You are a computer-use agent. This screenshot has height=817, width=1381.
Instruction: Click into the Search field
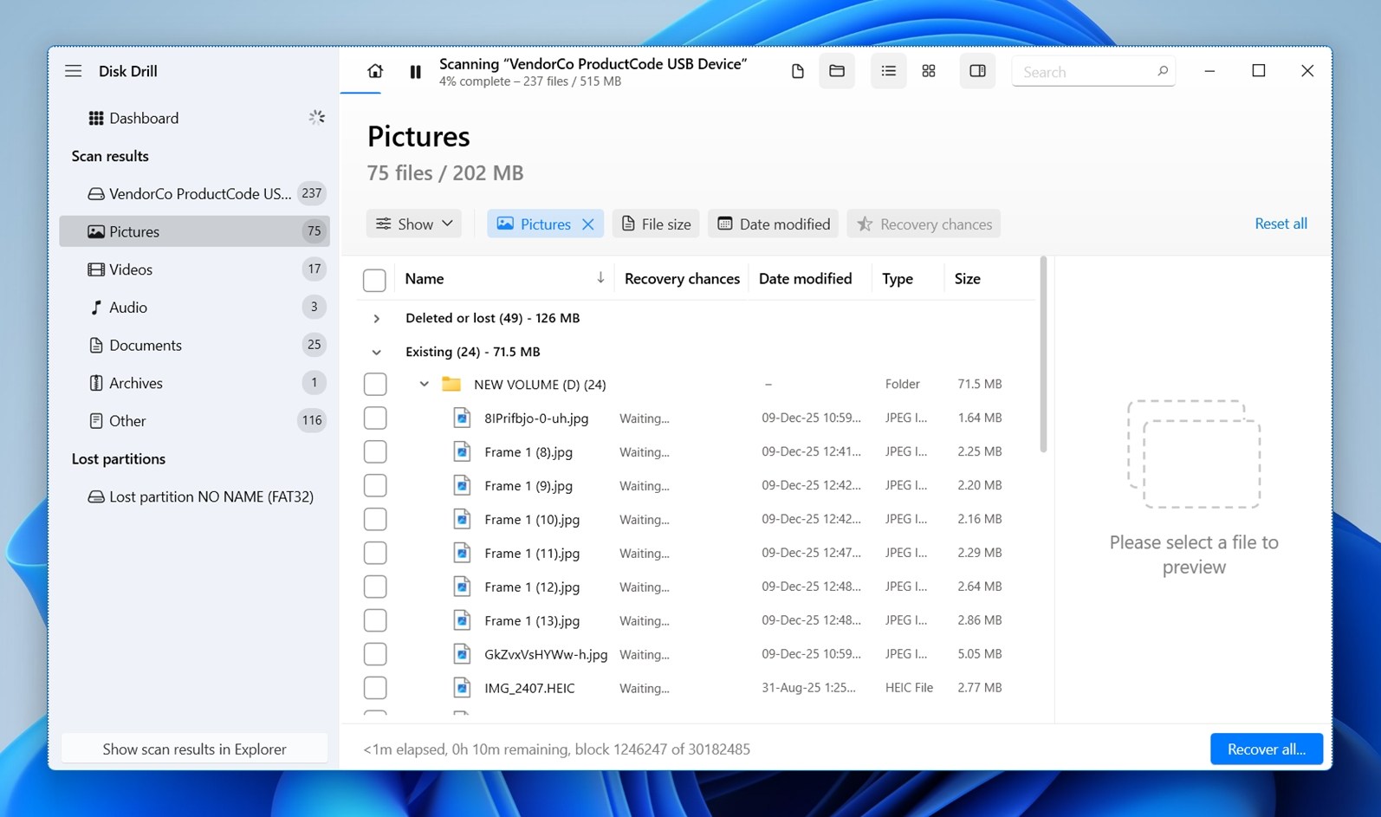(x=1093, y=72)
